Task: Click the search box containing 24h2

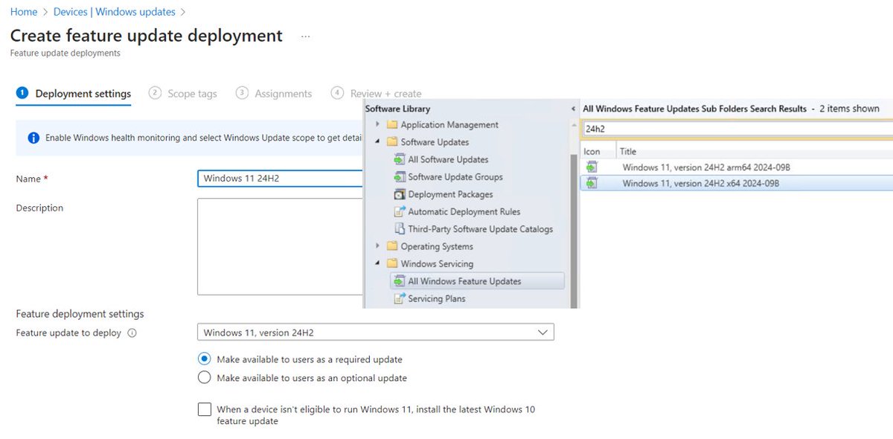Action: (737, 129)
